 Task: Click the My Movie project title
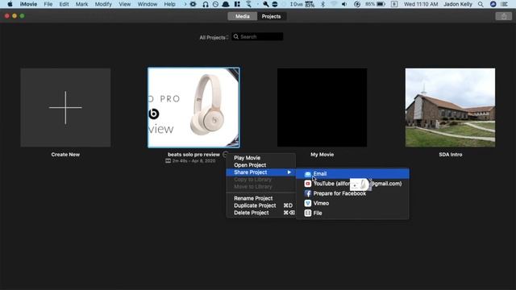(322, 155)
